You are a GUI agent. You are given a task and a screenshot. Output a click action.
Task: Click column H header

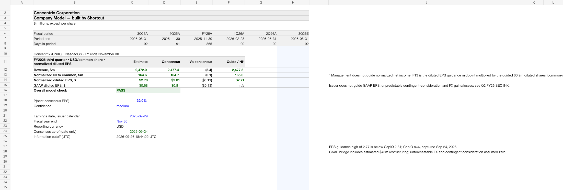(293, 2)
